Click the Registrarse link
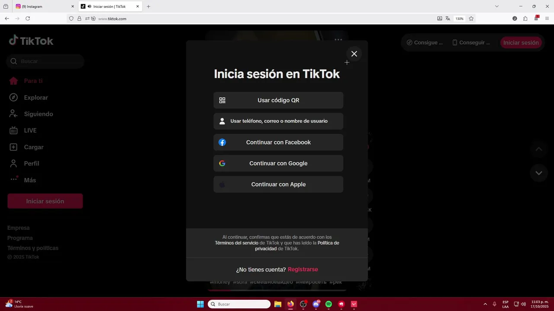554x311 pixels. click(x=303, y=269)
